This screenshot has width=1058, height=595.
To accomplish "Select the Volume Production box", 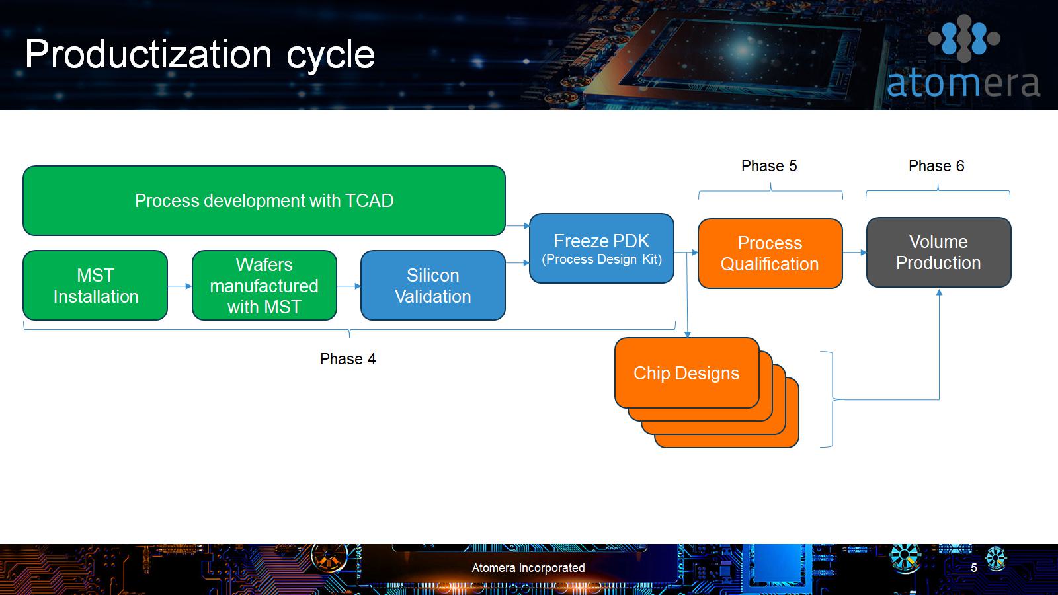I will click(x=938, y=253).
